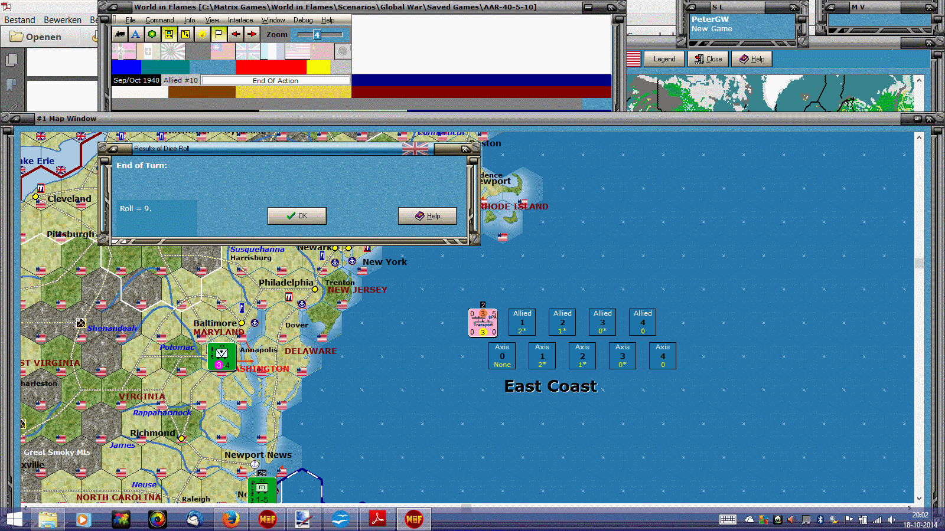The width and height of the screenshot is (945, 531).
Task: Click the blue color swatch in phase bar
Action: 126,67
